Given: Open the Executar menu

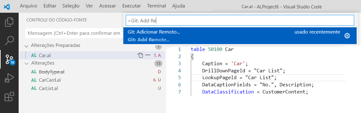Looking at the screenshot, I should pyautogui.click(x=131, y=6).
